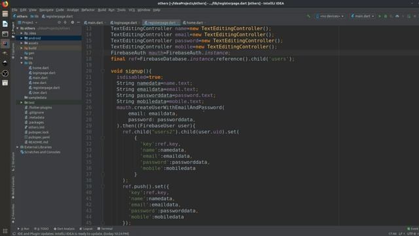The width and height of the screenshot is (419, 236).
Task: Open the Terminal tool window
Action: [x=105, y=229]
